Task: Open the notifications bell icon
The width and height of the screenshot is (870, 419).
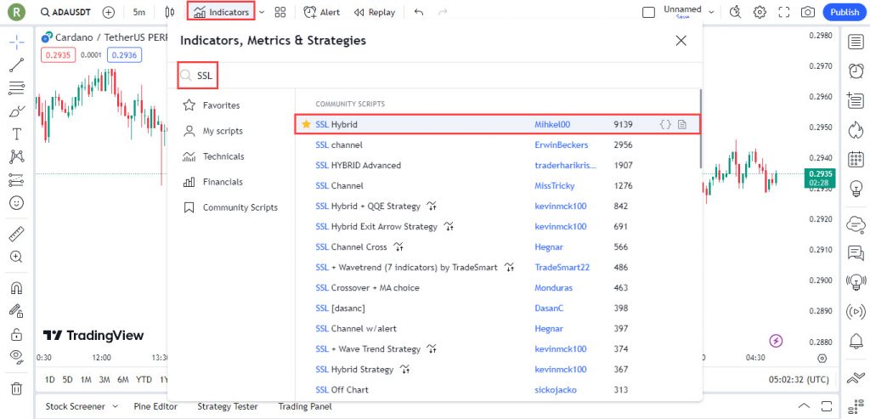Action: [856, 342]
